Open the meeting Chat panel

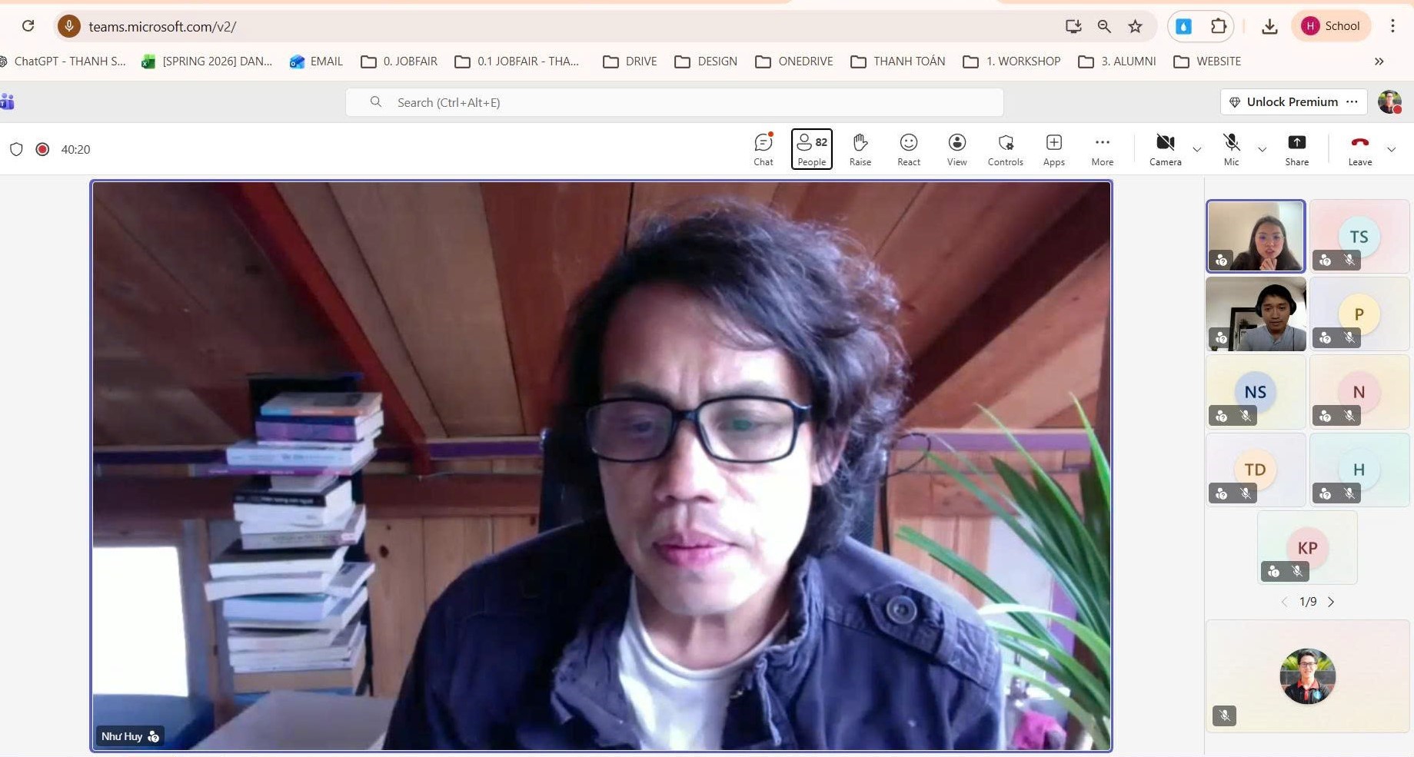coord(763,149)
